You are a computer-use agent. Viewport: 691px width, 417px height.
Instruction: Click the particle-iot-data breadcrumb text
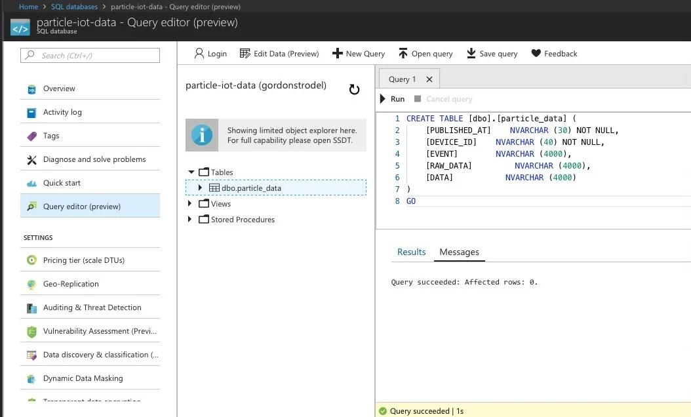[176, 7]
